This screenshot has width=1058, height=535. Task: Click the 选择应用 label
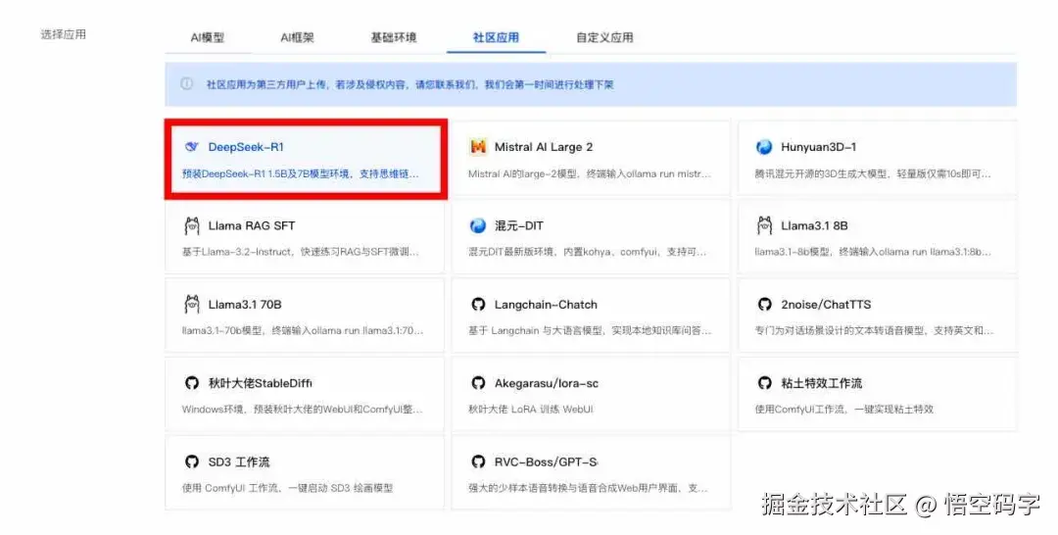[64, 33]
